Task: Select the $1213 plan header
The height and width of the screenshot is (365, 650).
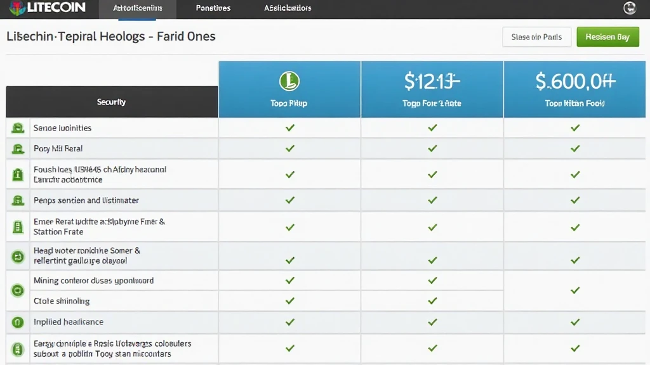Action: 432,89
